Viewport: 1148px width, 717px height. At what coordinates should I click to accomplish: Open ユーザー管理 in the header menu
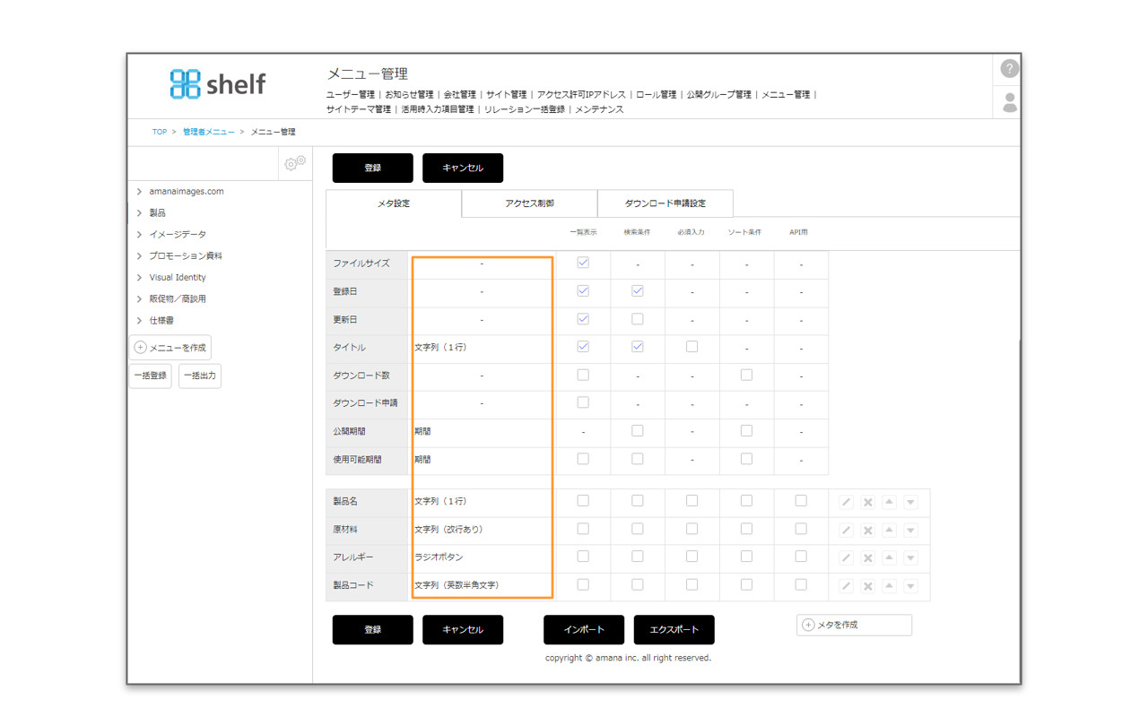point(351,94)
